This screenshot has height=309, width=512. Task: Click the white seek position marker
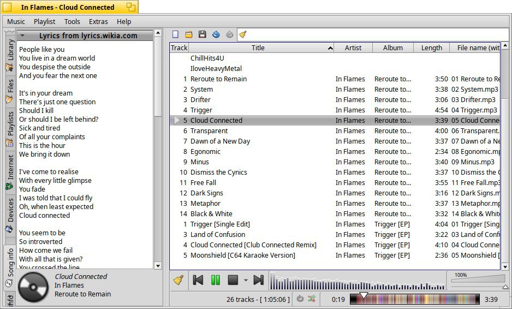pos(363,295)
